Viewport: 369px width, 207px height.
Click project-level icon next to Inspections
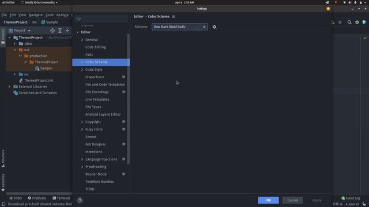123,77
